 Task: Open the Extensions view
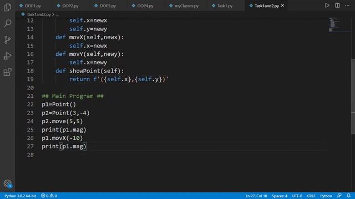click(x=7, y=72)
